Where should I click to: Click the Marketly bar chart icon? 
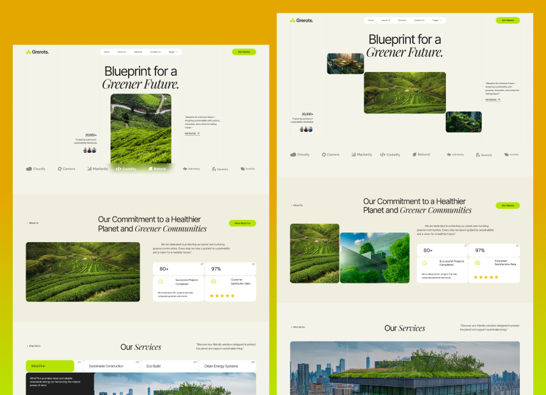(89, 168)
